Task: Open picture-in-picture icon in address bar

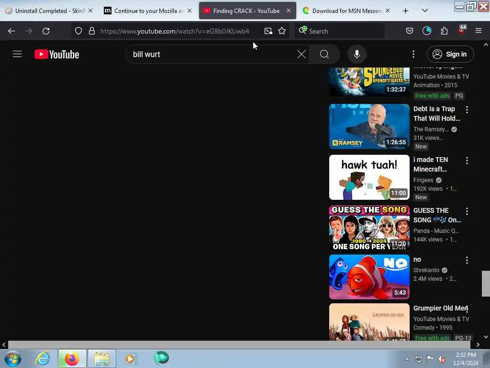Action: 268,31
